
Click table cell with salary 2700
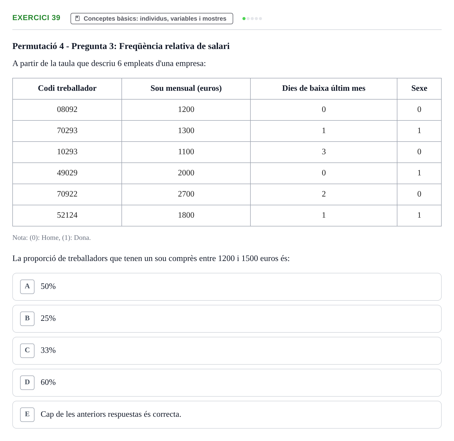pos(186,194)
